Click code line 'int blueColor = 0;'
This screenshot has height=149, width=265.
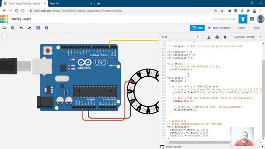tap(180, 58)
